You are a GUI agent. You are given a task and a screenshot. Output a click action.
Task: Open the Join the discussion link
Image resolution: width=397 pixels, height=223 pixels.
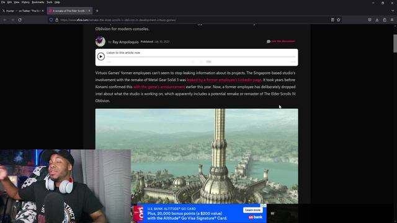pos(283,42)
